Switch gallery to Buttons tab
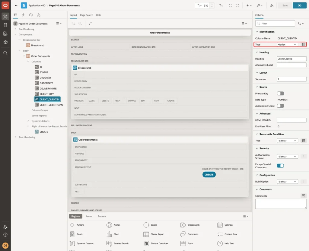The image size is (309, 251). click(x=102, y=216)
